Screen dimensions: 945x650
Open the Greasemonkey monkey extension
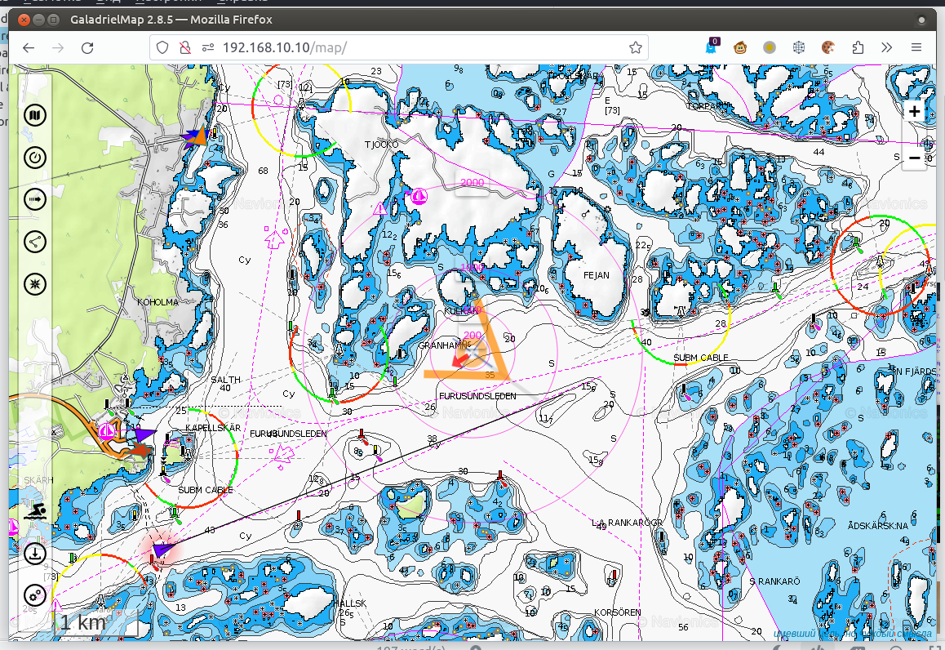coord(740,47)
